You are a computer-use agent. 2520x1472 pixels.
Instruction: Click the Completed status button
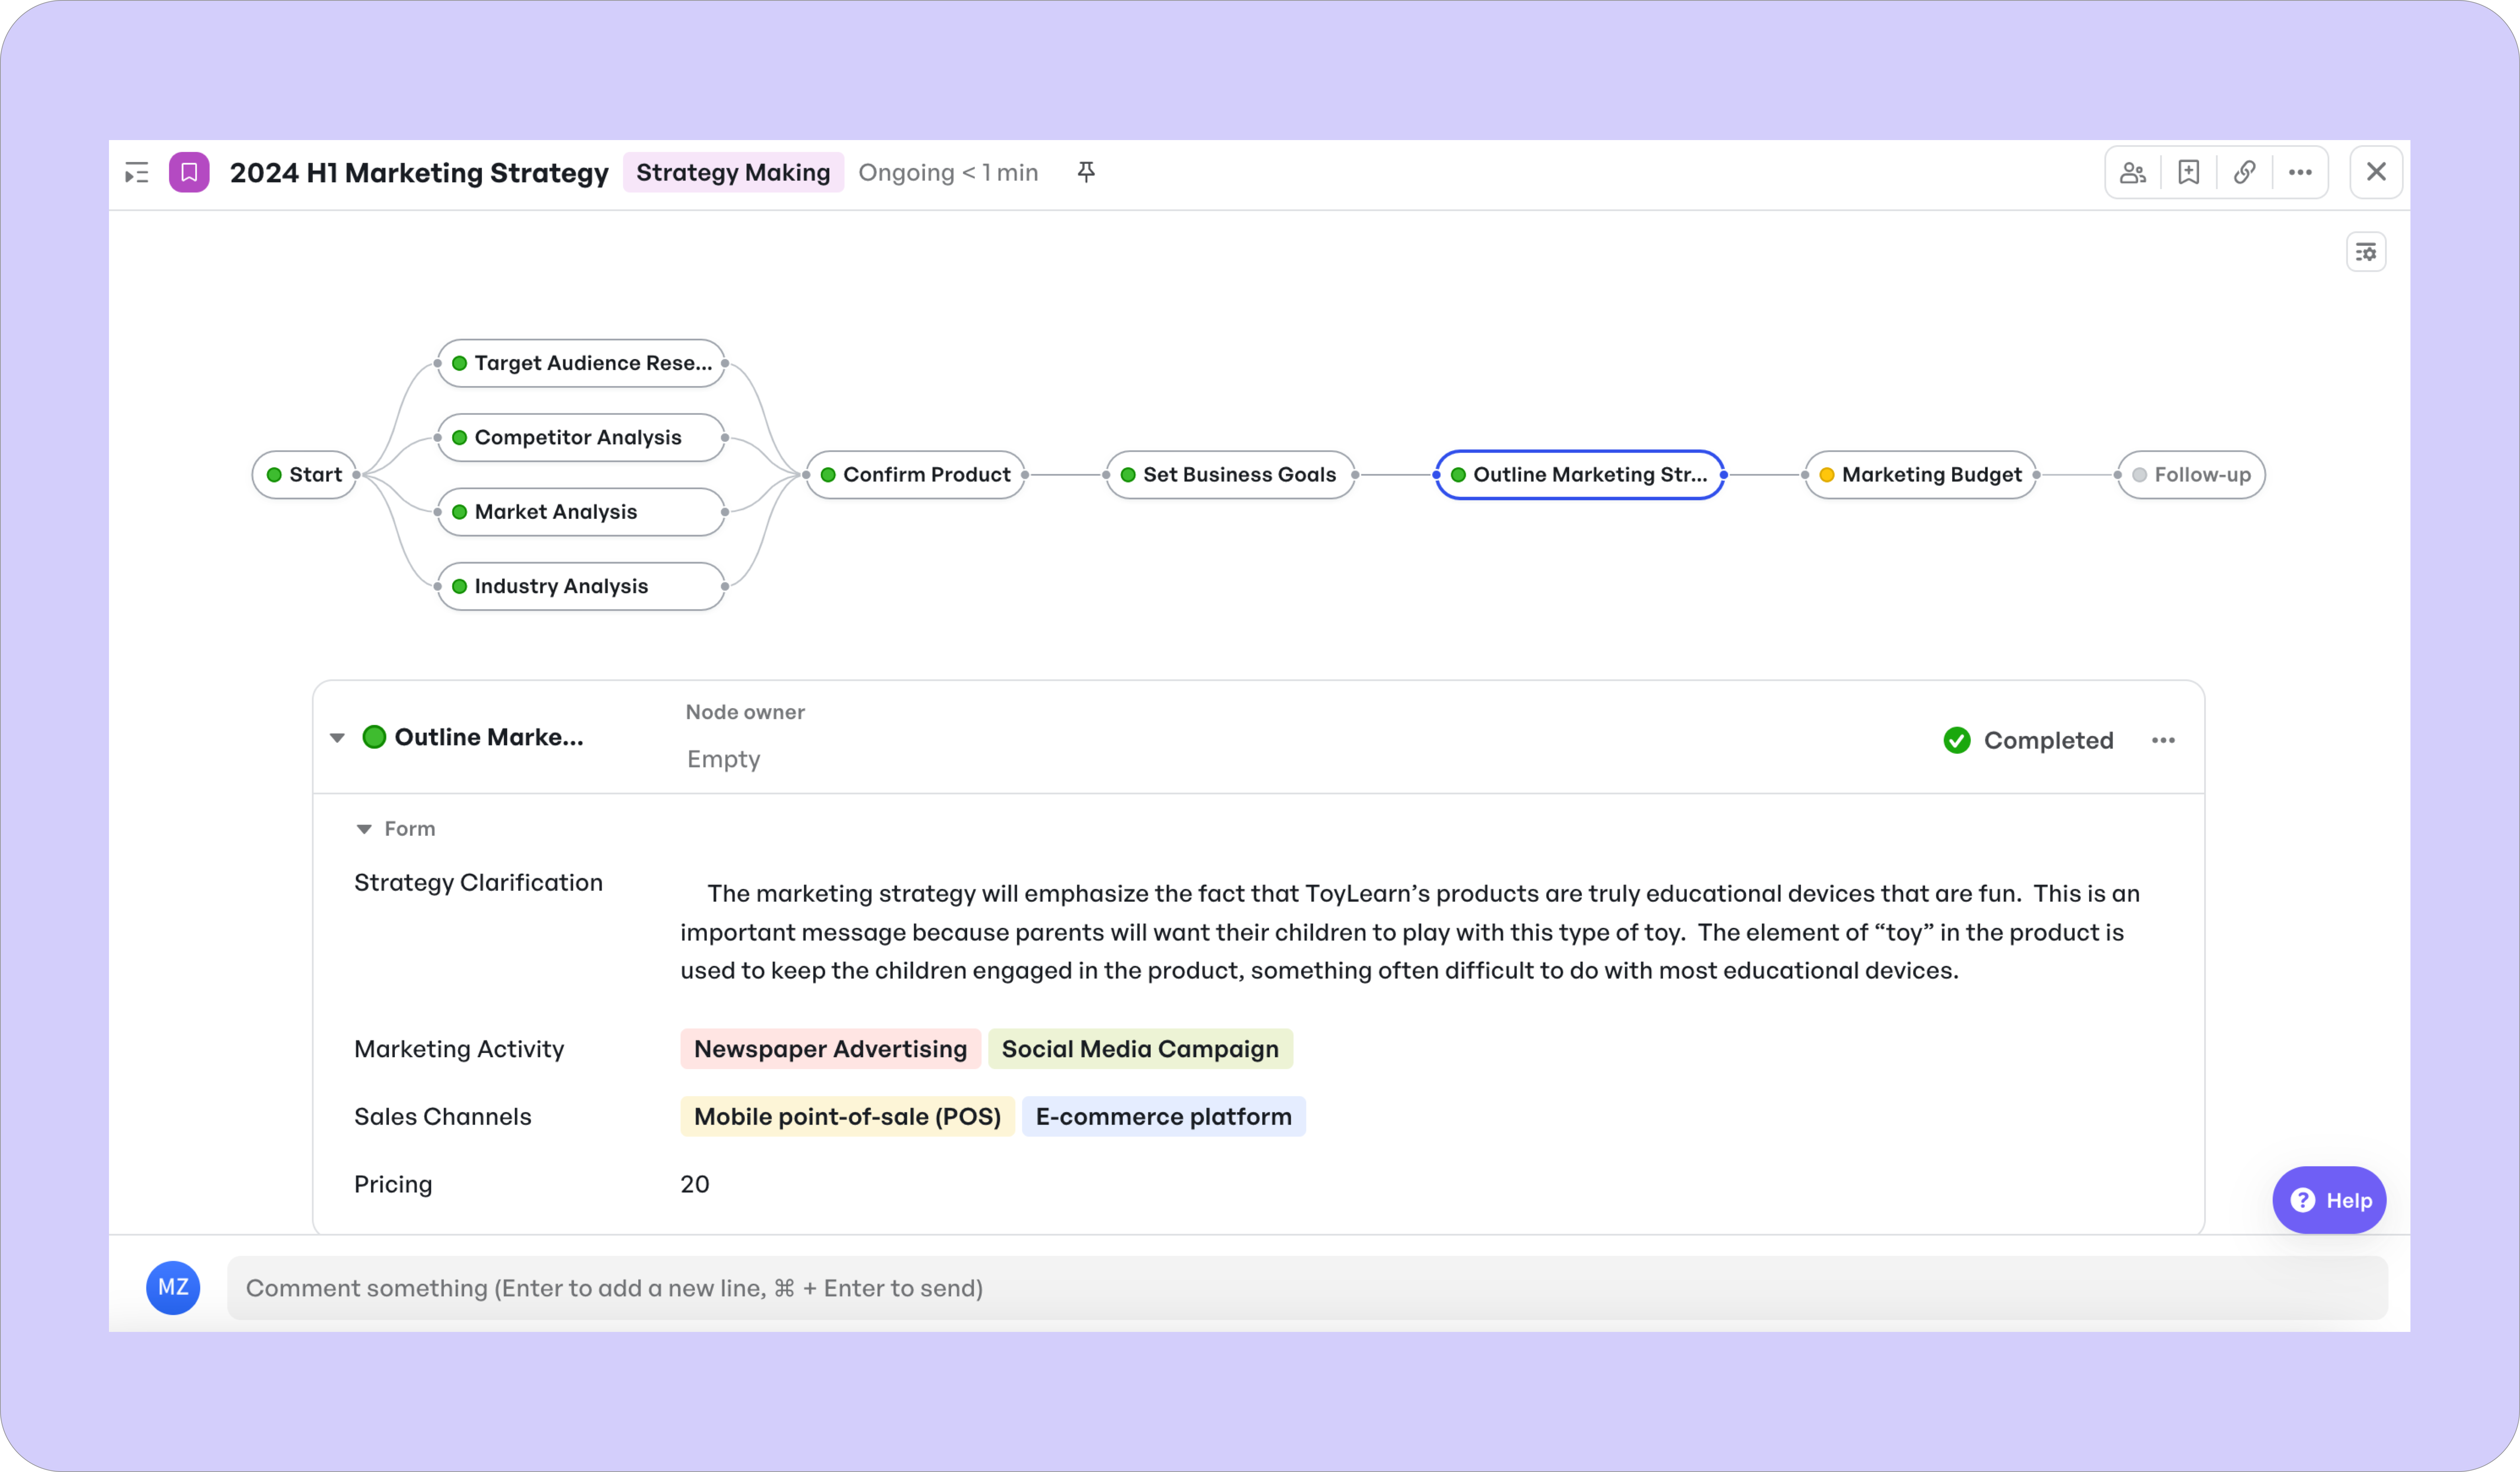tap(2029, 740)
